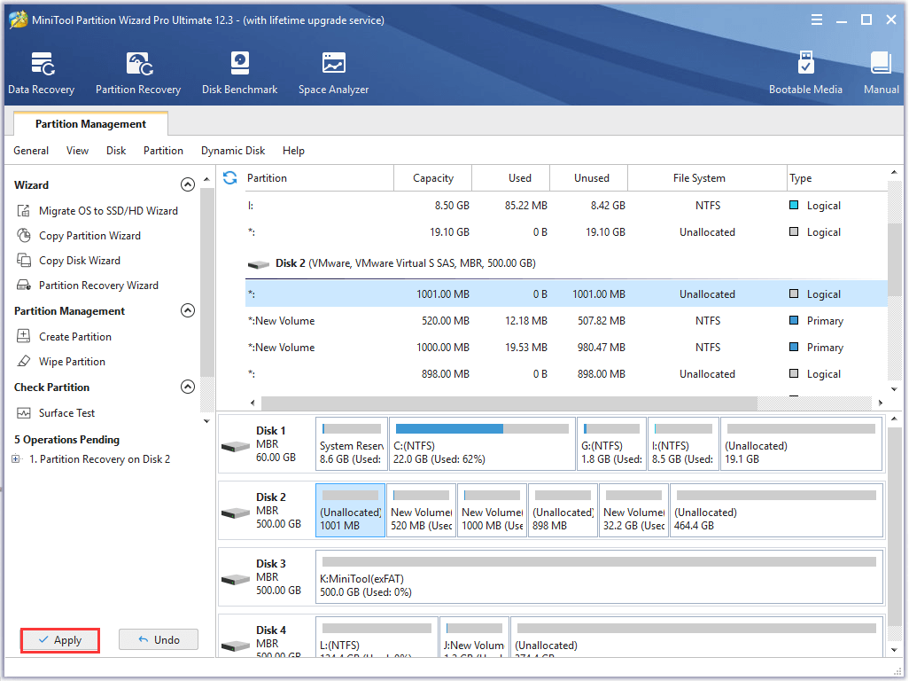
Task: Collapse the Wizard section
Action: tap(188, 184)
